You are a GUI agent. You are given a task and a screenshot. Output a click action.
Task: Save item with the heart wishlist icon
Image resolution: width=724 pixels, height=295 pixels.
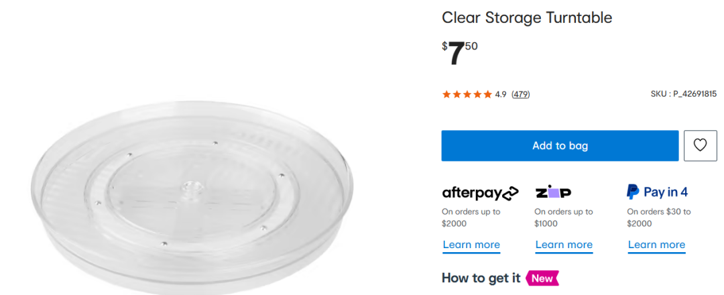tap(700, 145)
